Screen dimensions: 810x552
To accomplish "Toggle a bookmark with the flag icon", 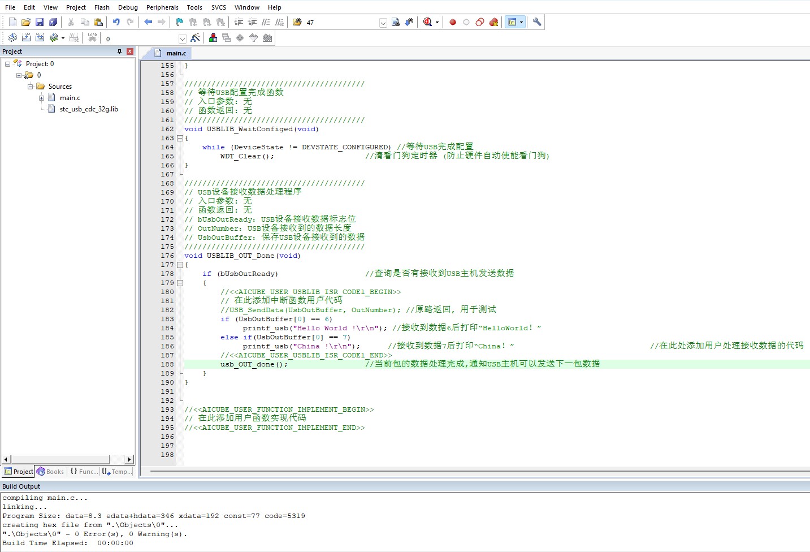I will coord(179,22).
